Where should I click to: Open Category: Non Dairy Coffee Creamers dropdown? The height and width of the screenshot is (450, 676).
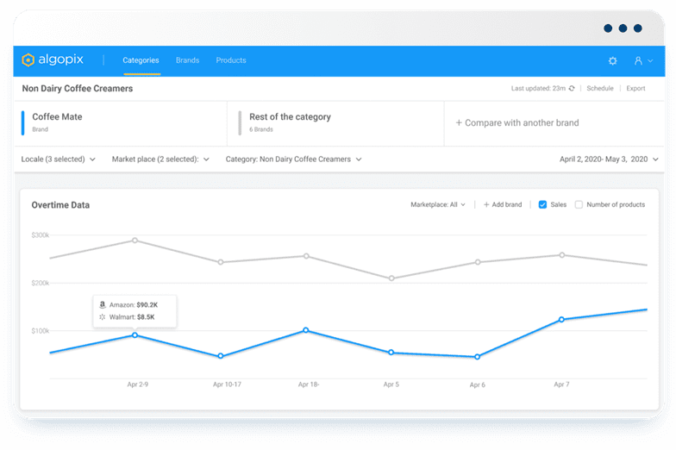(x=293, y=159)
